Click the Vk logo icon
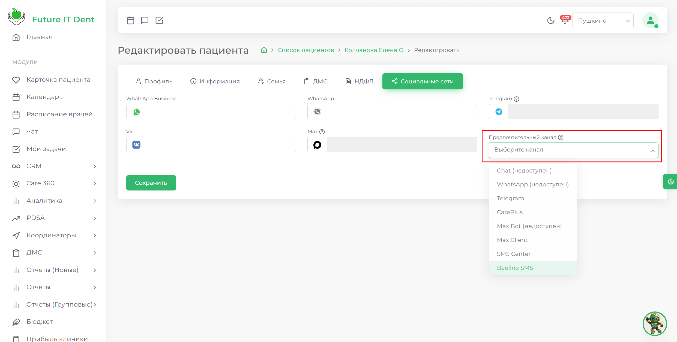 136,145
